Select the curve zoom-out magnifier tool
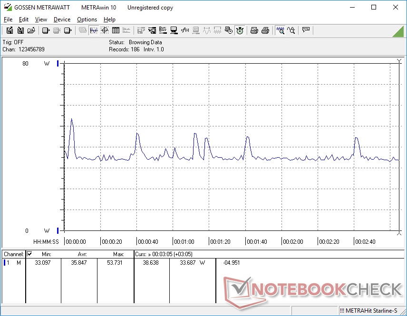 [x=291, y=30]
